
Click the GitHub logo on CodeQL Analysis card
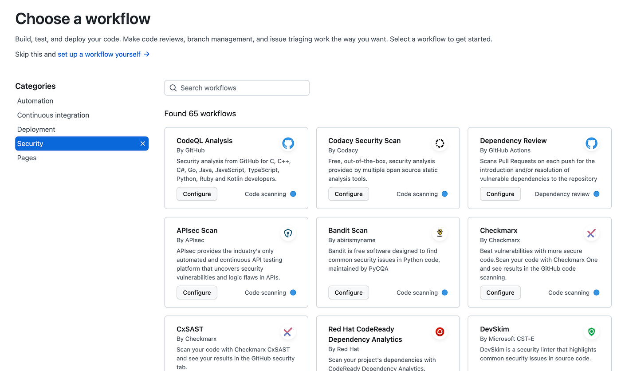[288, 143]
